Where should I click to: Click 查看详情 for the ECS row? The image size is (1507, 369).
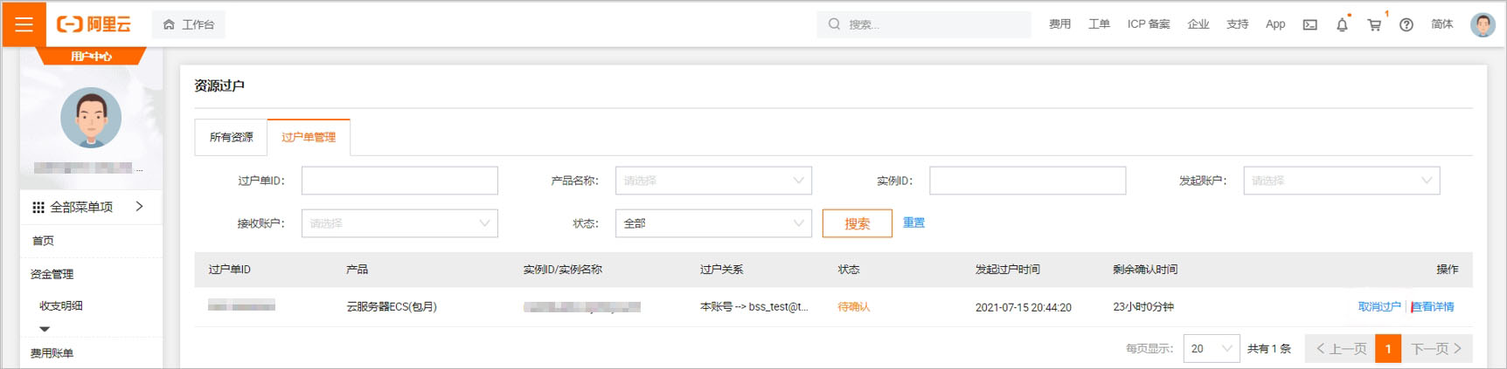pyautogui.click(x=1433, y=307)
